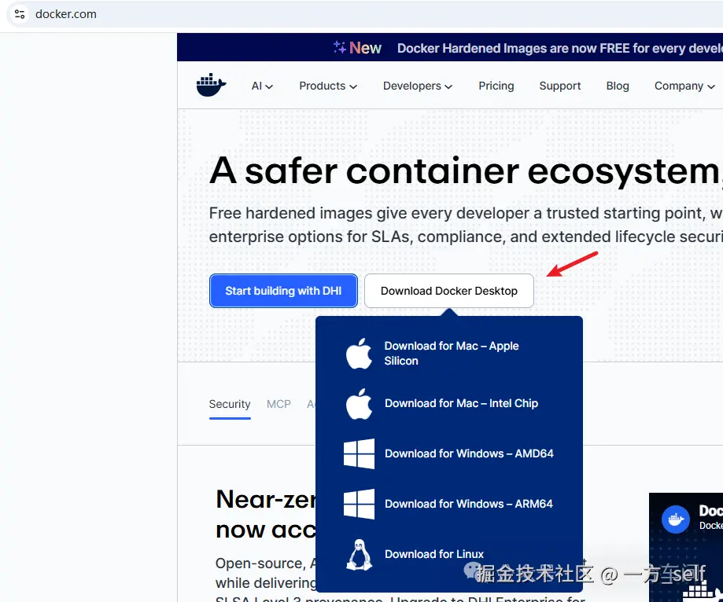Screen dimensions: 723x602
Task: Expand the AI menu
Action: pyautogui.click(x=262, y=86)
